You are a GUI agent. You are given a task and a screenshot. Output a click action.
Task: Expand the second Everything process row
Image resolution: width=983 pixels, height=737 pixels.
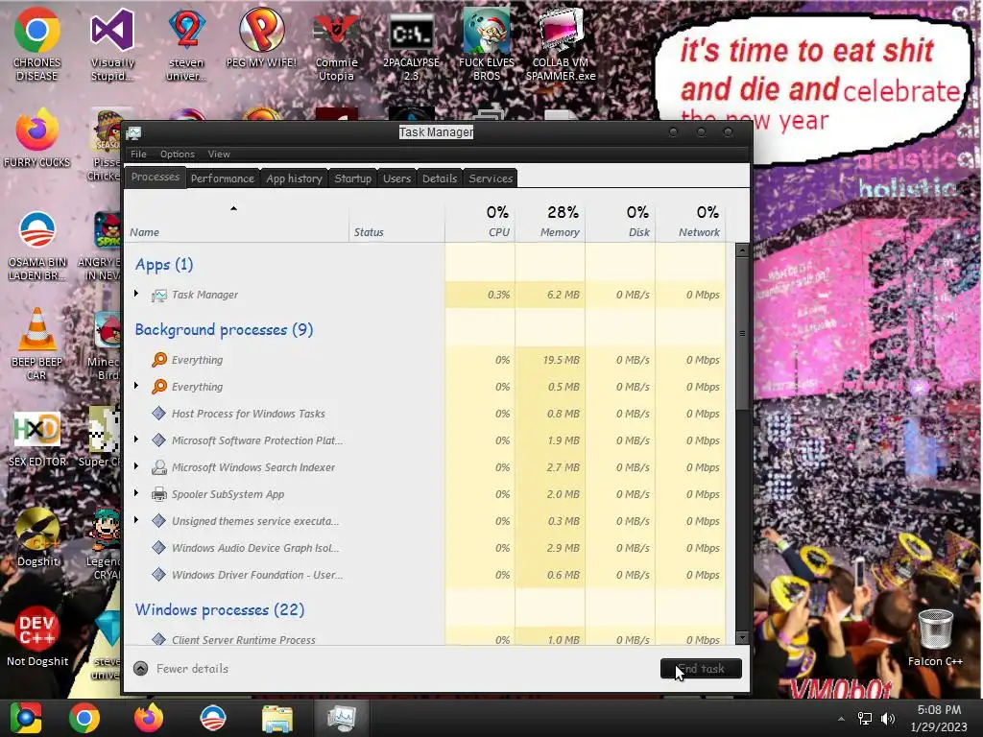(x=136, y=386)
